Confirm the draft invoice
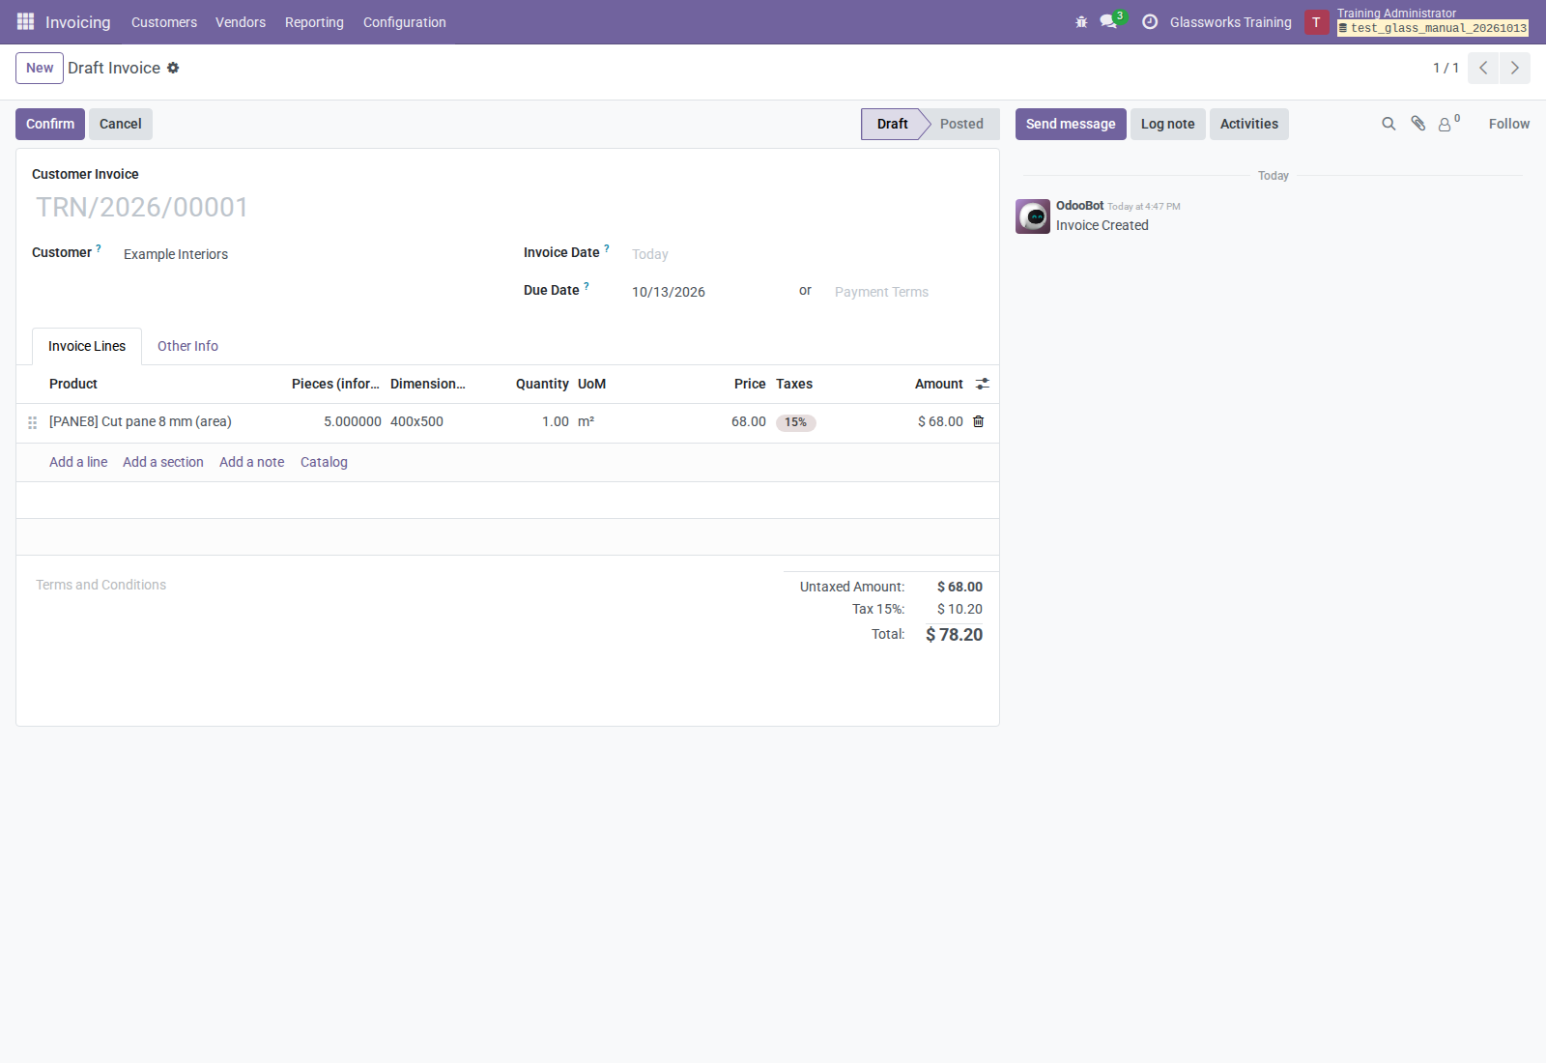Image resolution: width=1546 pixels, height=1063 pixels. pos(50,124)
